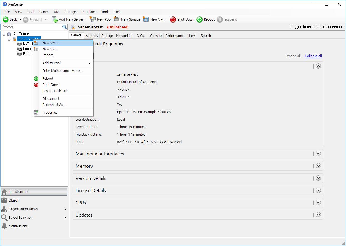Click the Expand all link
This screenshot has height=246, width=346.
click(293, 56)
